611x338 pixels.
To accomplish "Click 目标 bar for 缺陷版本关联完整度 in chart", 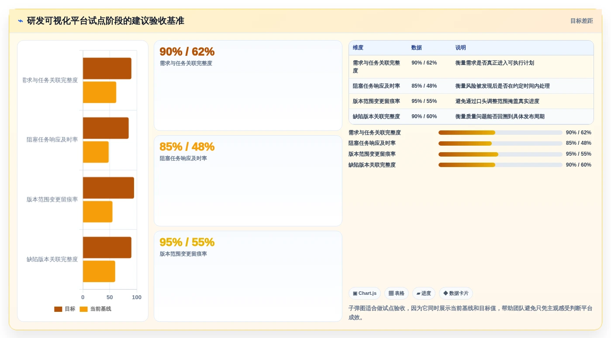I will (x=107, y=247).
